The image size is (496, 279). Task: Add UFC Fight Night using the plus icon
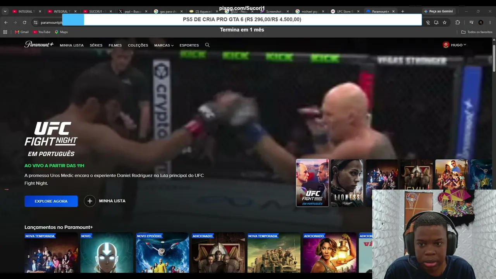click(90, 201)
